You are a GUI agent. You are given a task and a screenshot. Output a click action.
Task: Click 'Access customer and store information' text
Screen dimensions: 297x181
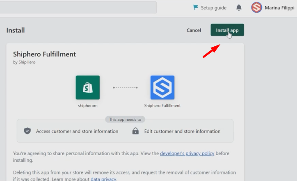pos(77,131)
